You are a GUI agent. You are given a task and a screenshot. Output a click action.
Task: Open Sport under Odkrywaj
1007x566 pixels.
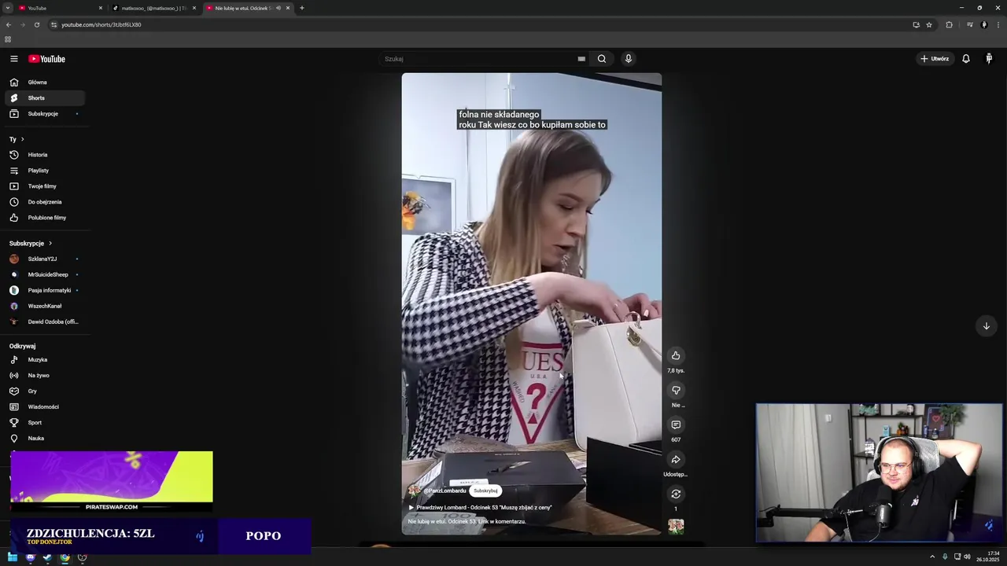44,423
